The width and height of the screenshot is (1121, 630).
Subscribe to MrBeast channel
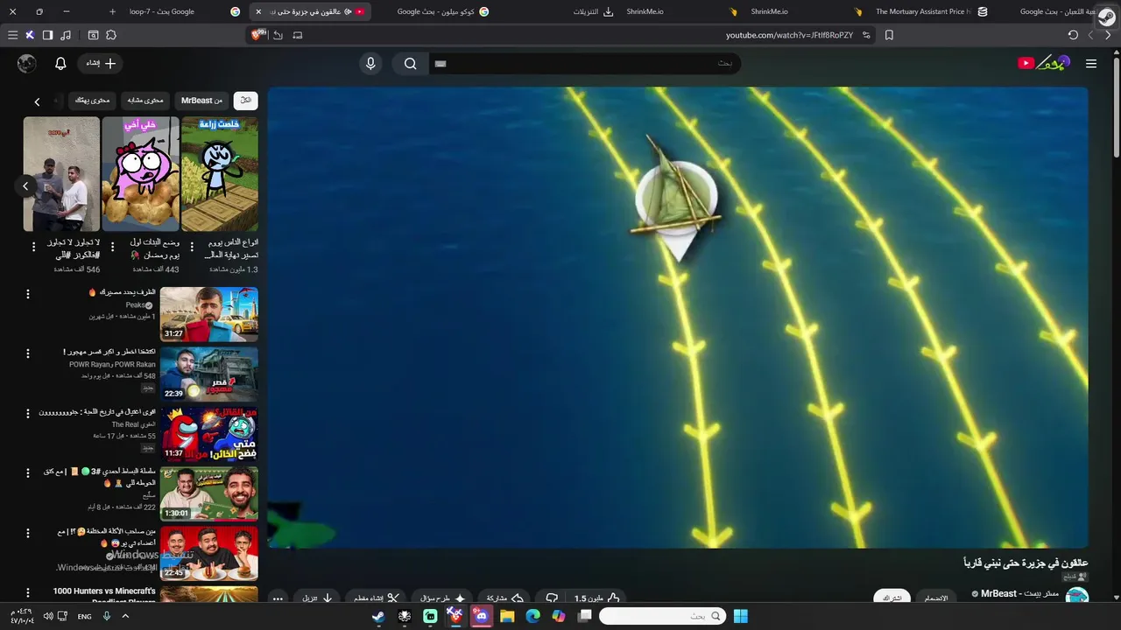pyautogui.click(x=892, y=598)
